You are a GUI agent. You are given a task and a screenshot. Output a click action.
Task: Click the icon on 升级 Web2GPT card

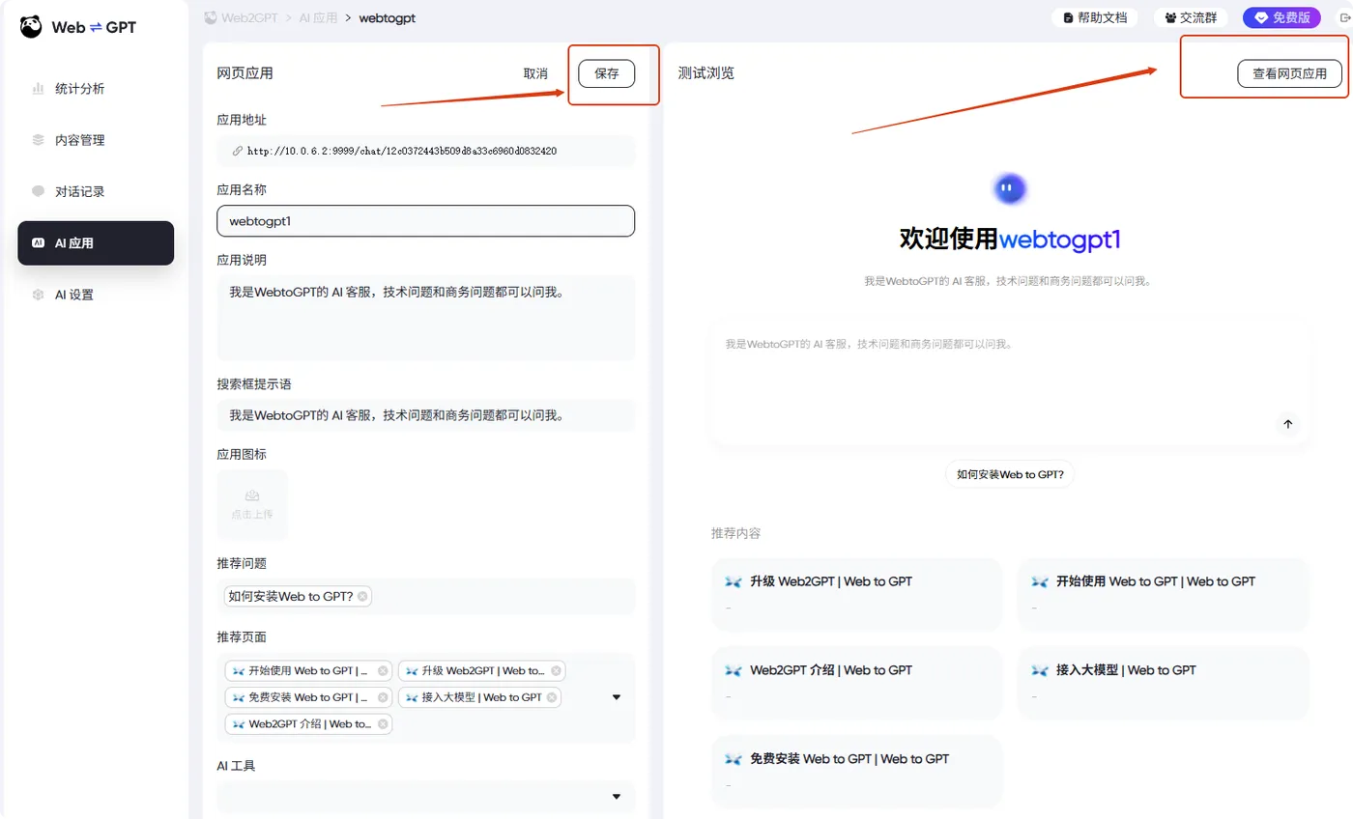point(734,582)
